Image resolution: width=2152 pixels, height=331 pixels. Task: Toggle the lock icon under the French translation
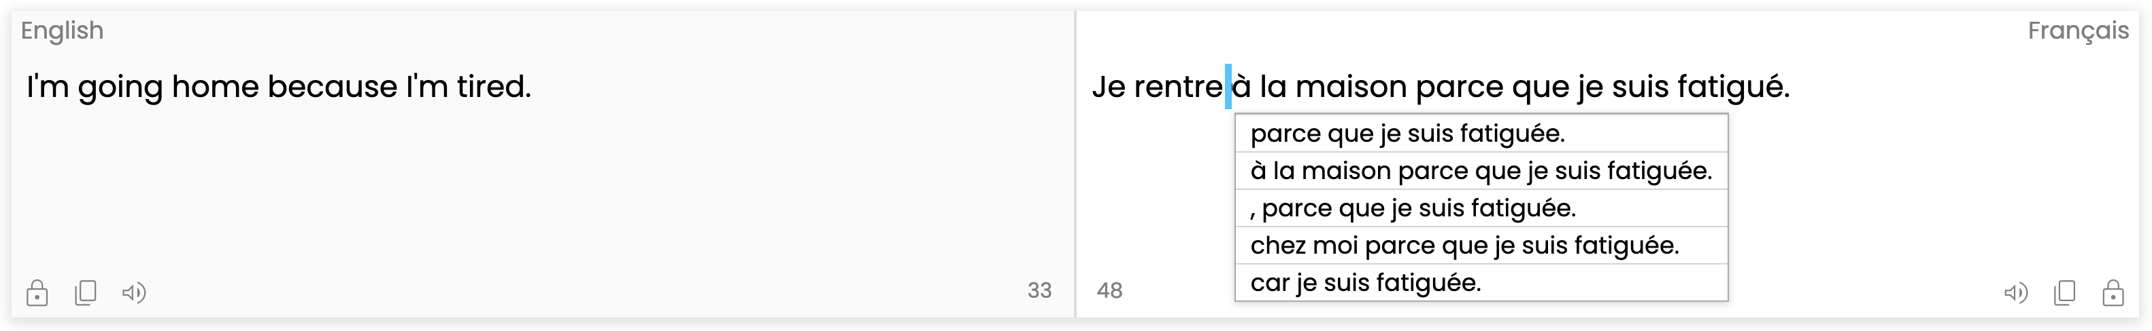2113,292
